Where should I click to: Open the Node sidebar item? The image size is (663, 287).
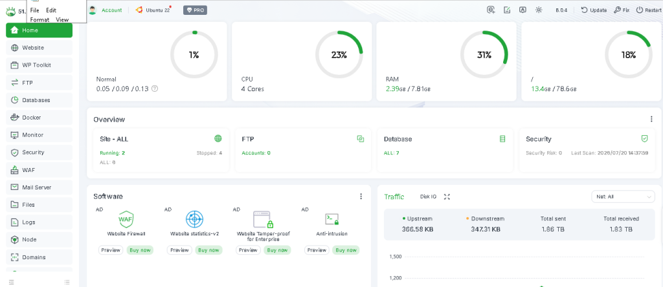[x=39, y=239]
